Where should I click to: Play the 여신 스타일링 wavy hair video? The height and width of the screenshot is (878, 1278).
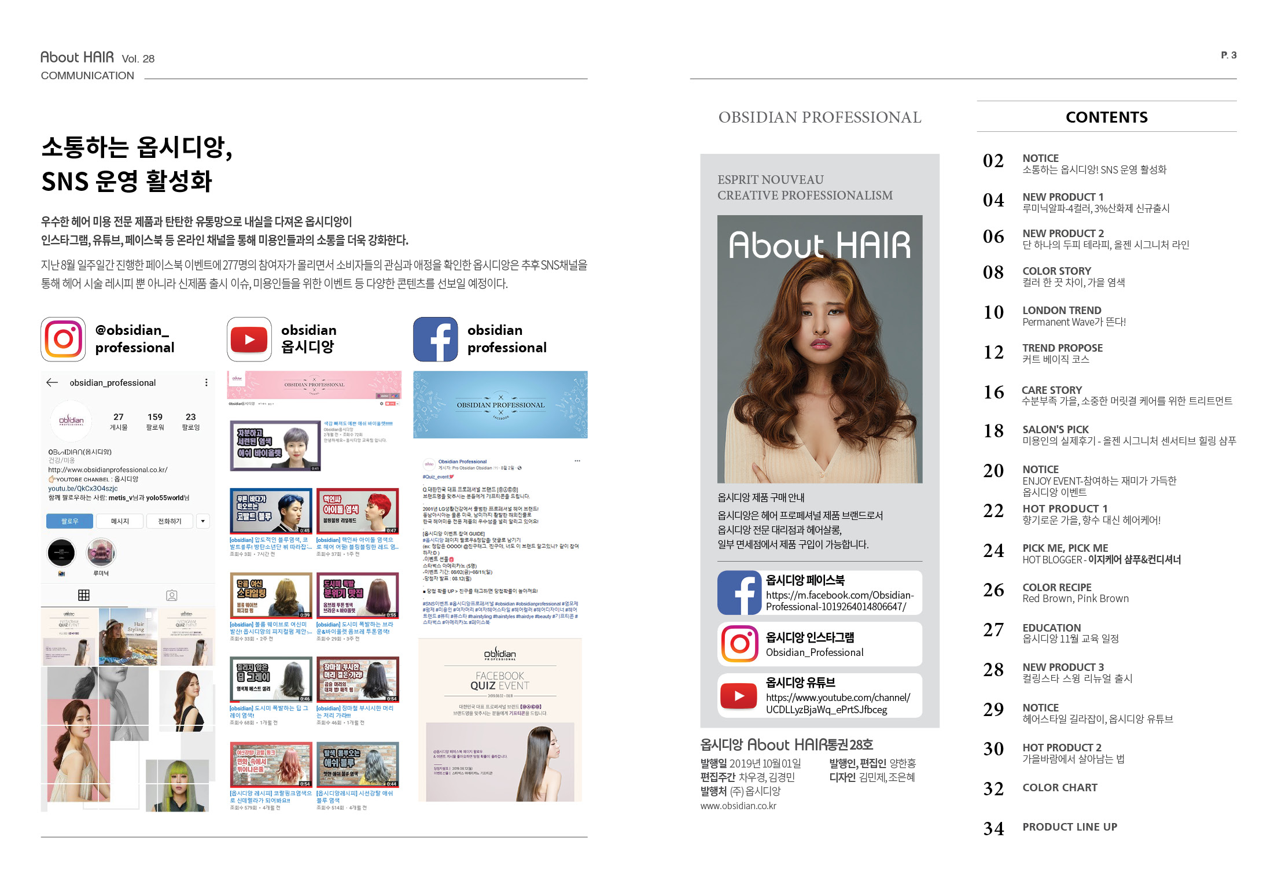click(271, 595)
